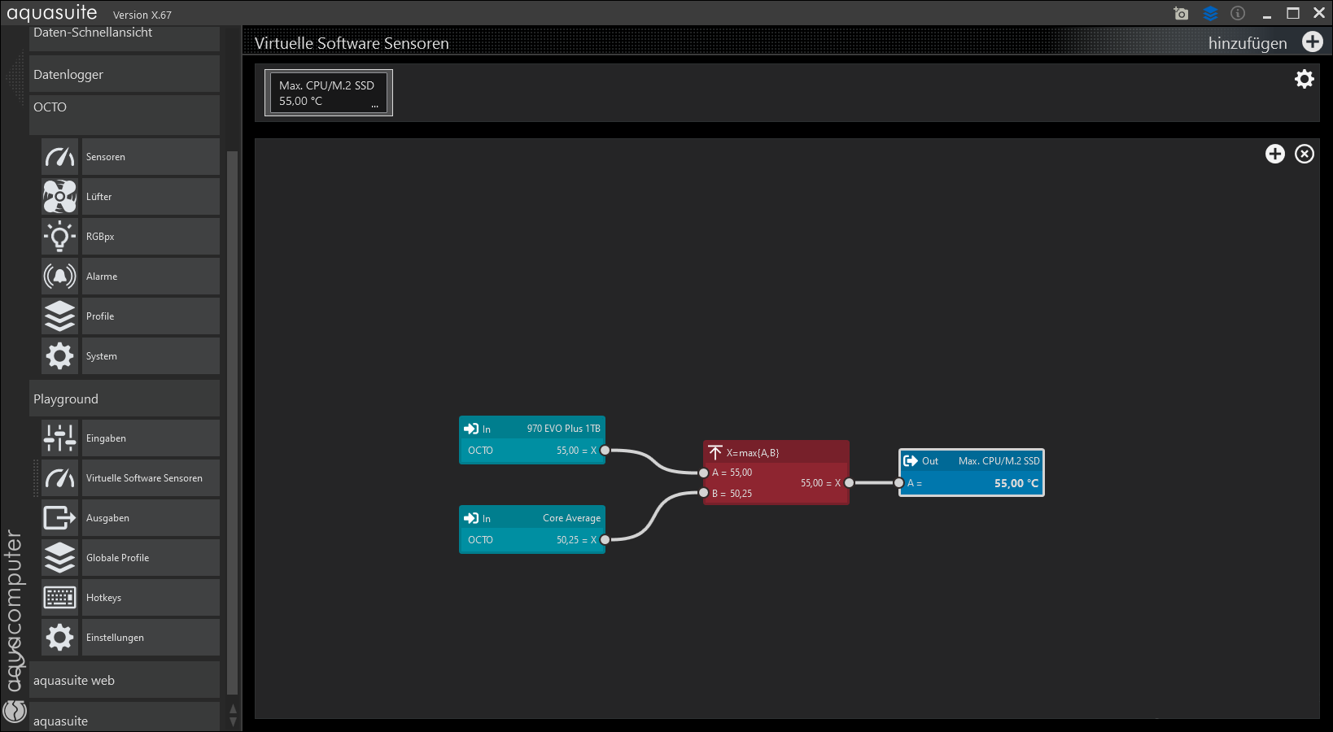Select Globale Profile menu entry
The height and width of the screenshot is (732, 1333).
point(151,558)
